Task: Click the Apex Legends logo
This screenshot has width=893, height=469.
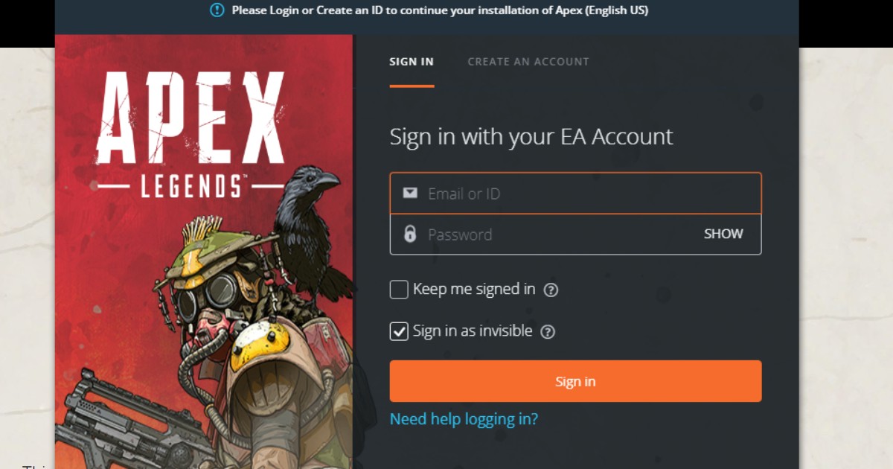Action: coord(190,134)
